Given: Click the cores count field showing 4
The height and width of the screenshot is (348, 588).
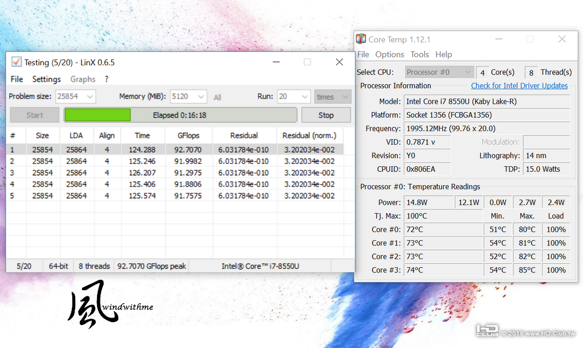Looking at the screenshot, I should 482,72.
